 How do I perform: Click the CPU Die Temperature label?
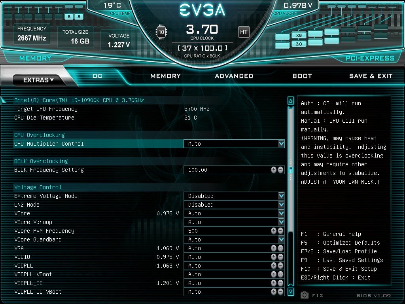tap(44, 118)
